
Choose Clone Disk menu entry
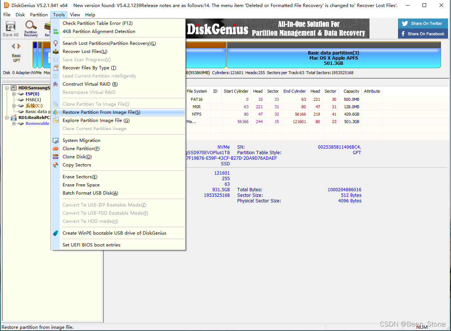coord(118,157)
